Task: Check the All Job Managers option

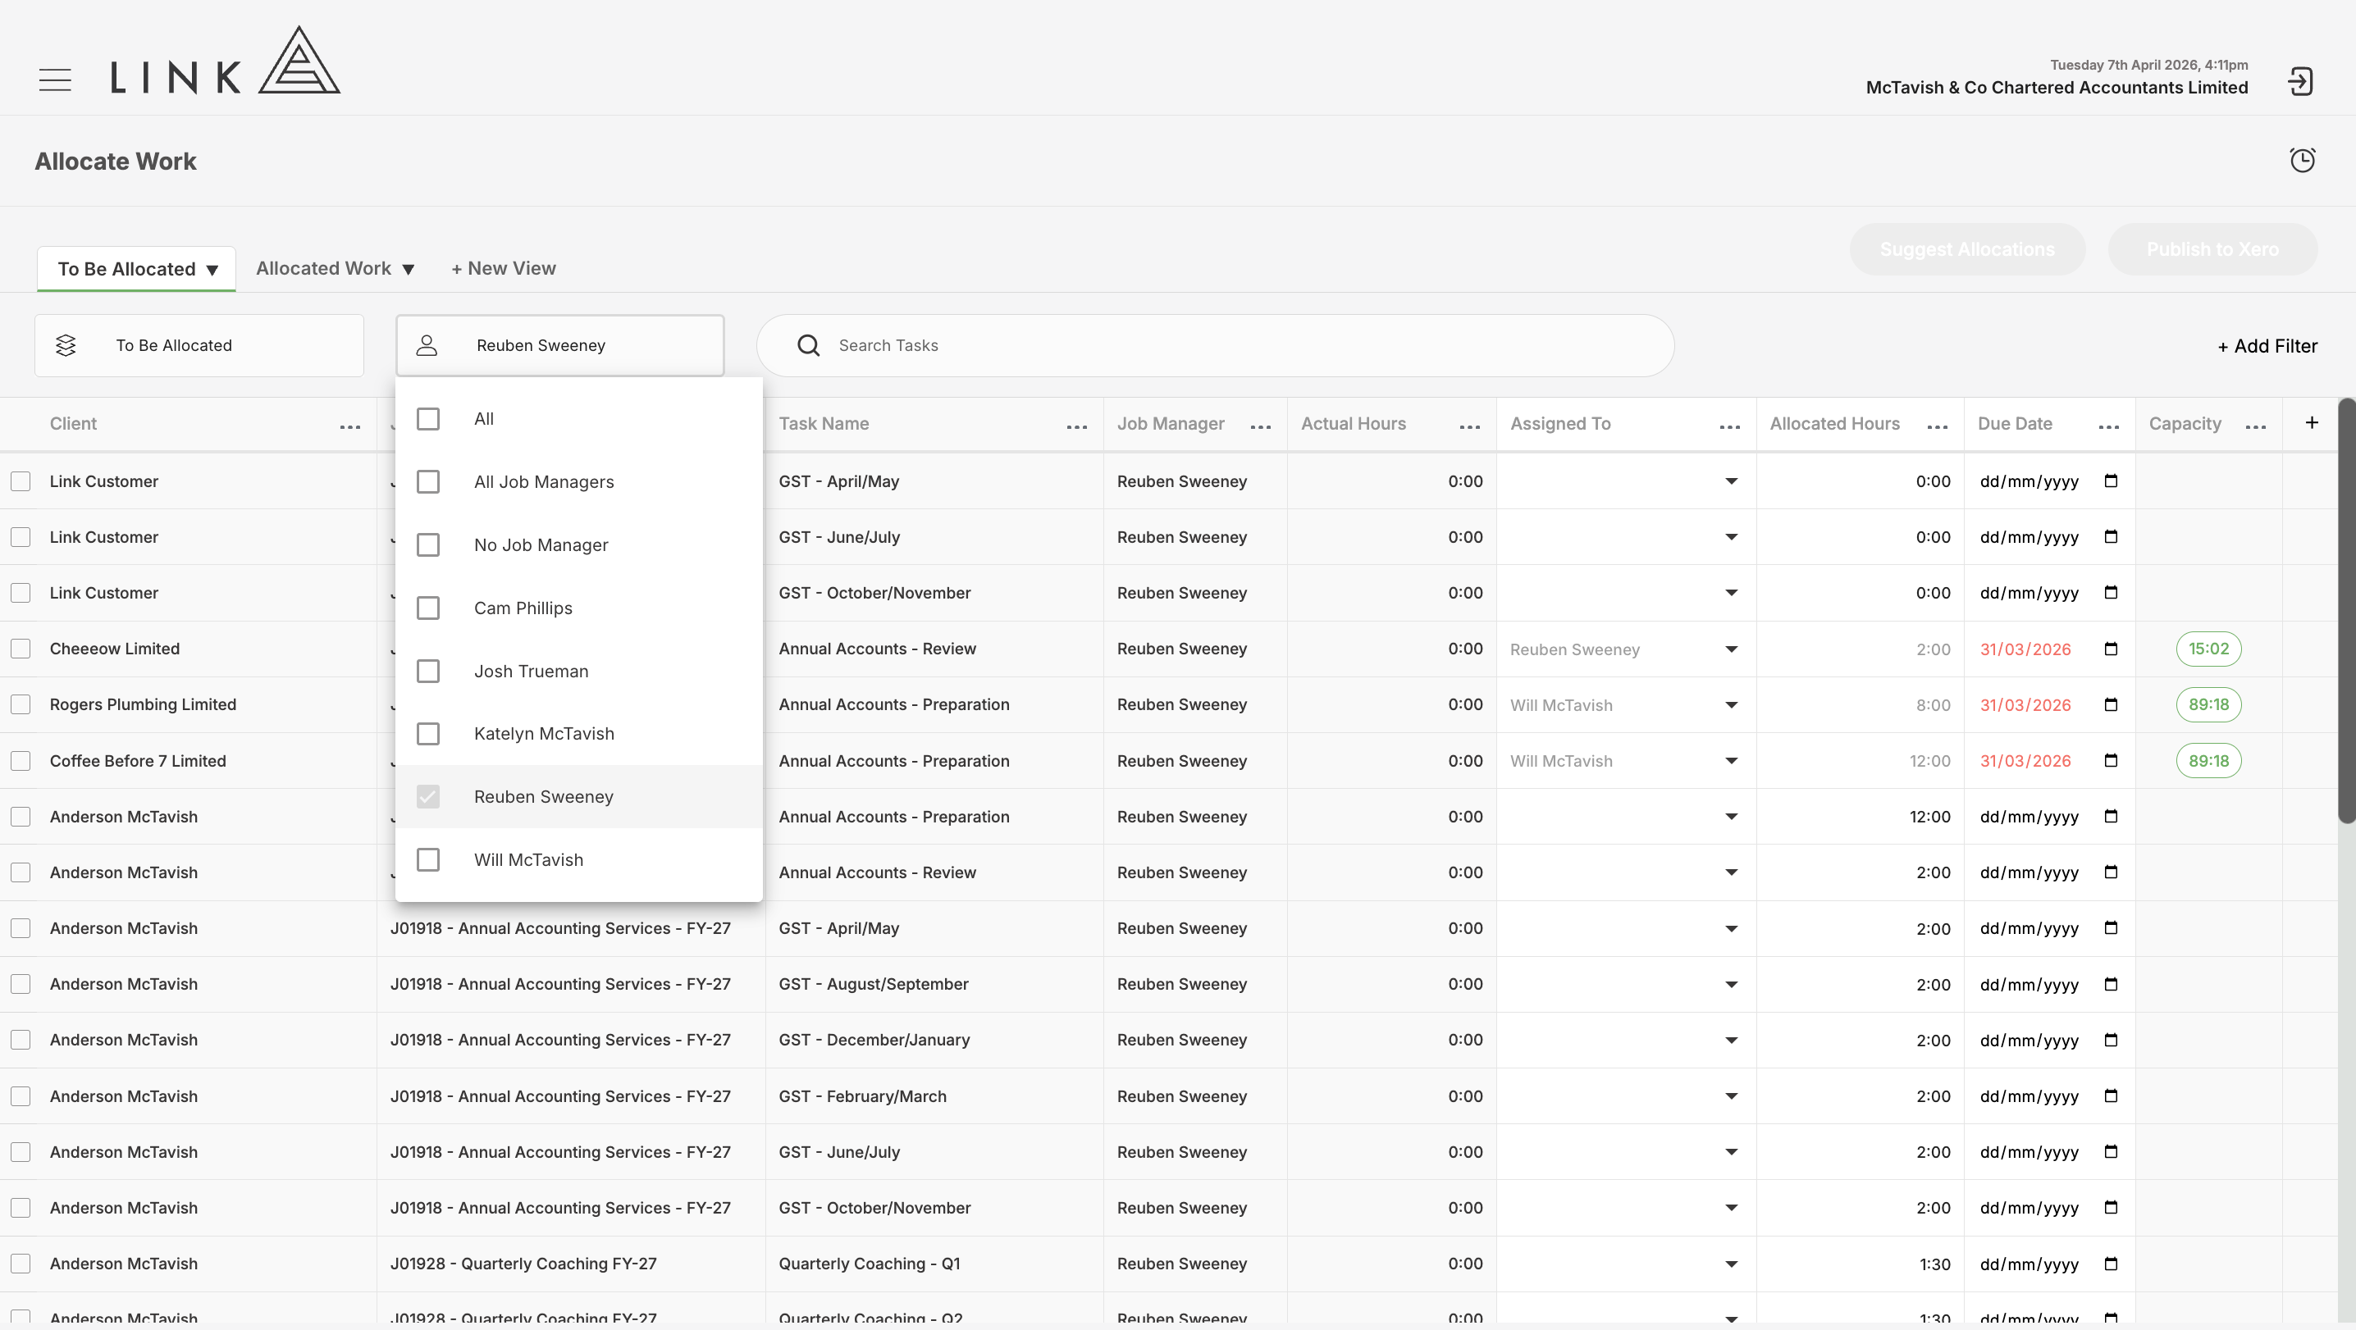Action: click(428, 481)
